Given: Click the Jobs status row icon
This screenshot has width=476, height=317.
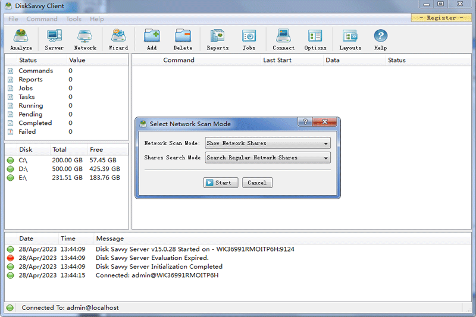Looking at the screenshot, I should pyautogui.click(x=10, y=88).
